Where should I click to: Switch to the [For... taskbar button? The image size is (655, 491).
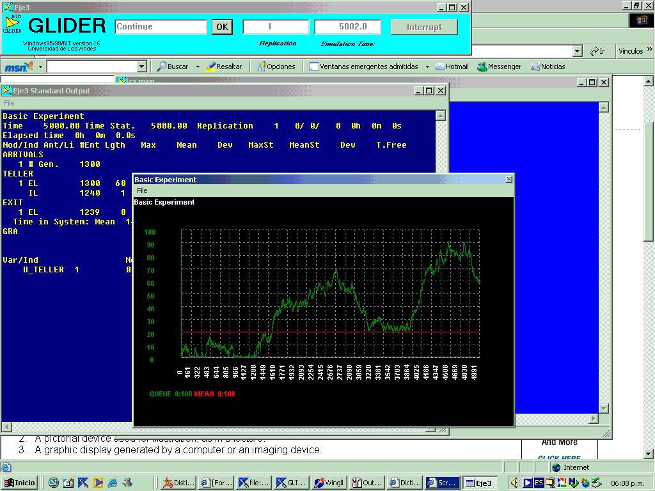[216, 483]
